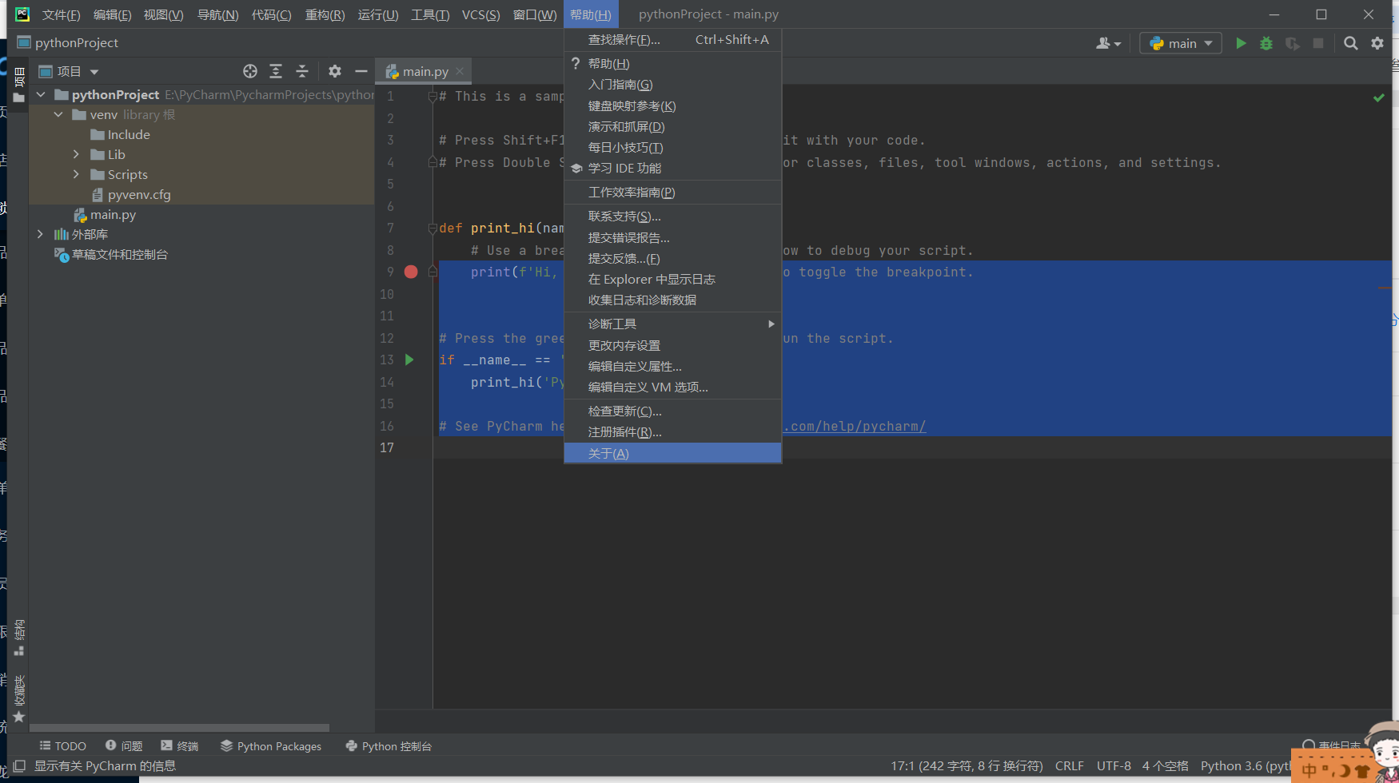Toggle the red breakpoint on line 9
This screenshot has width=1399, height=783.
click(x=411, y=272)
